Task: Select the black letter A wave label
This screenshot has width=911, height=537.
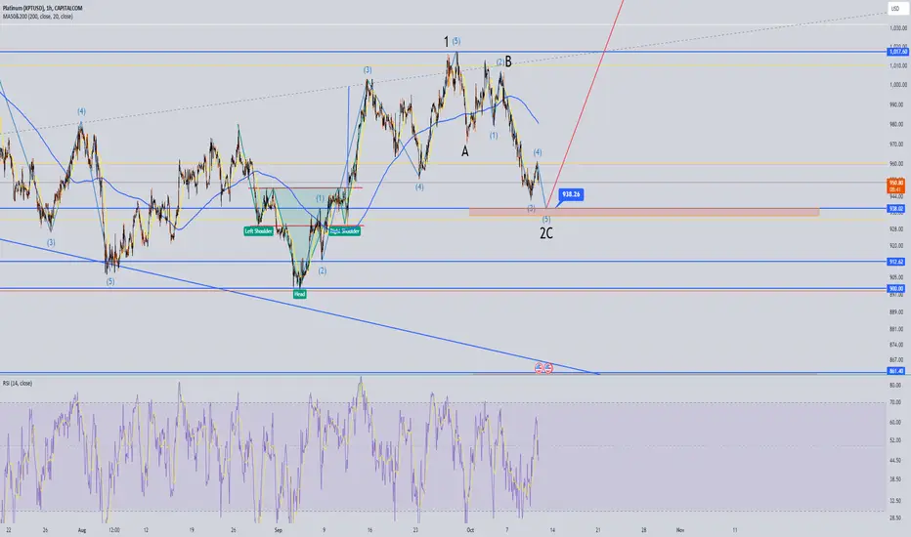Action: 465,151
